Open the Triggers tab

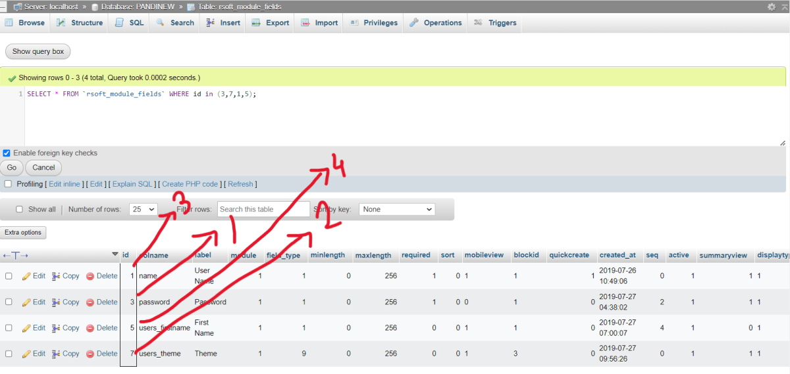[x=495, y=22]
